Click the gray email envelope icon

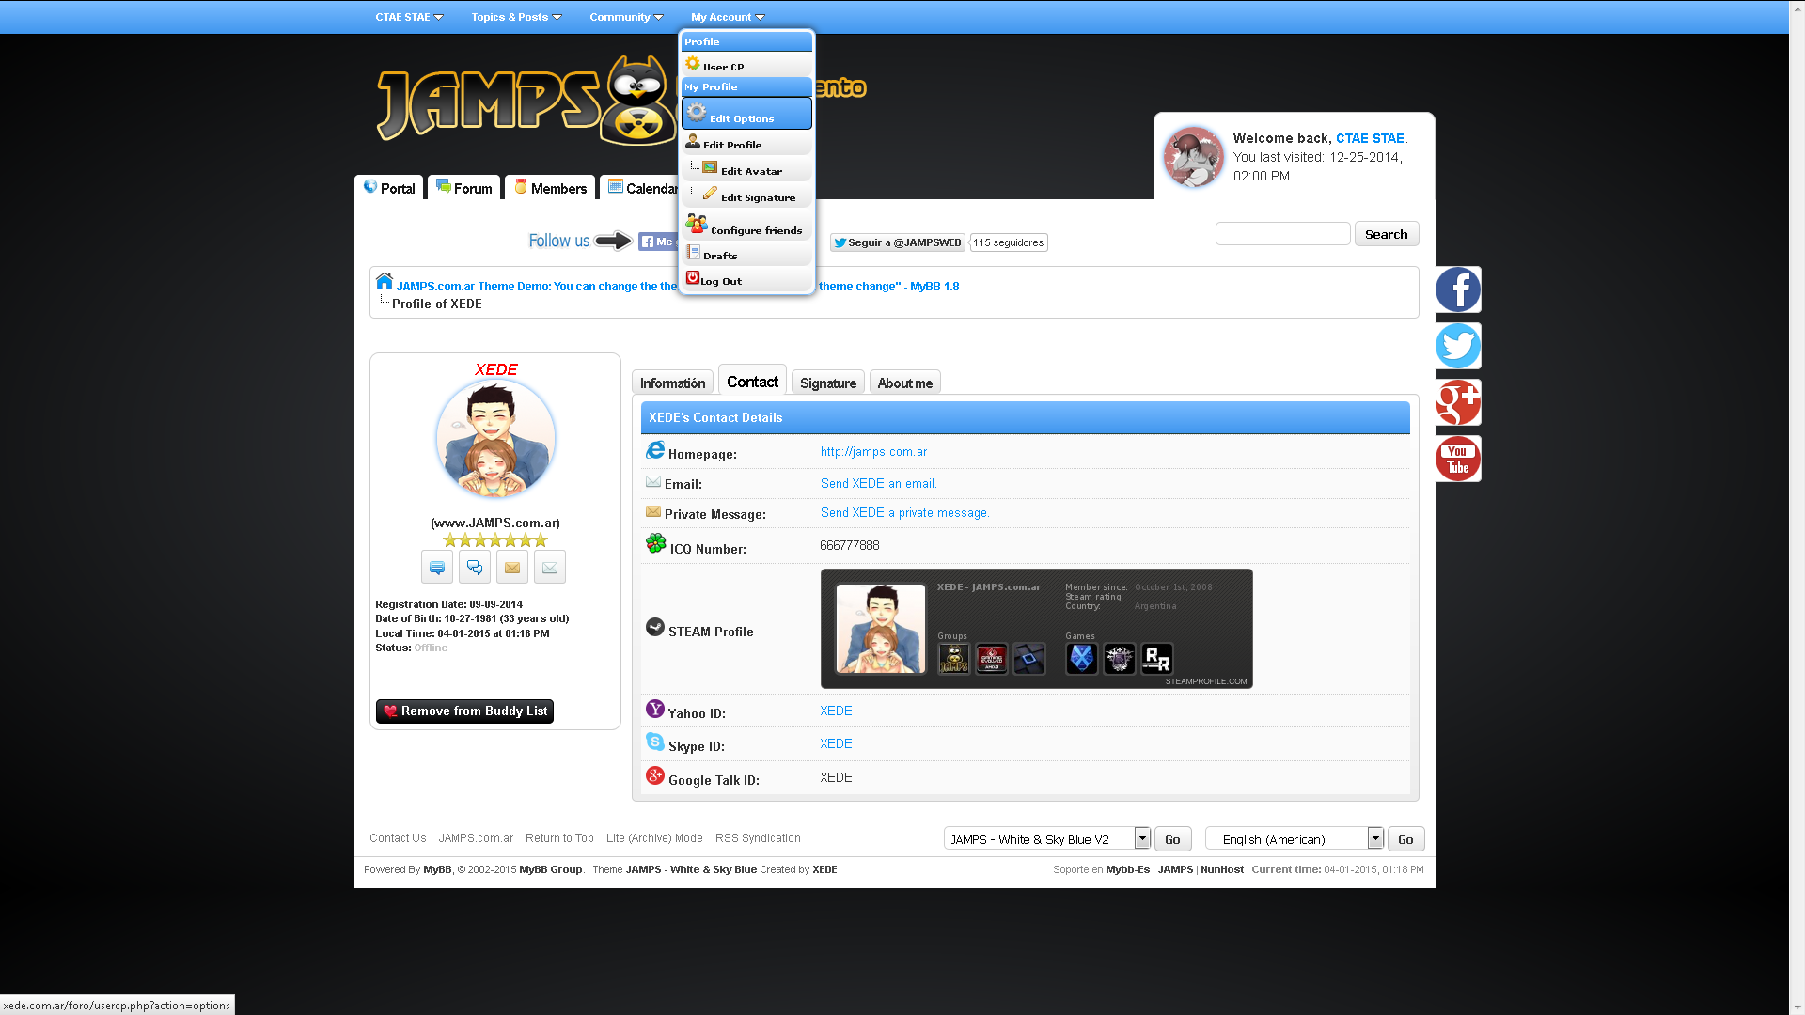tap(550, 568)
